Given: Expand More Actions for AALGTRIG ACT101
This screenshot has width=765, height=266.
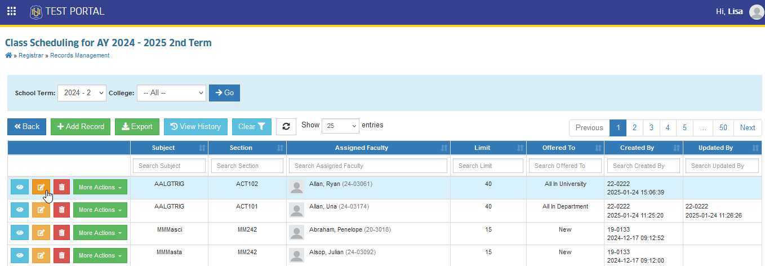Looking at the screenshot, I should coord(100,210).
